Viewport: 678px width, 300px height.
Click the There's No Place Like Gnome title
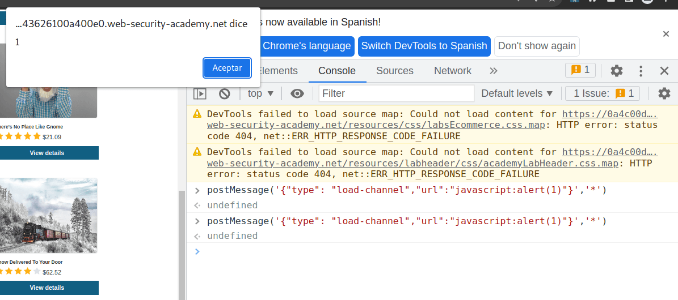pyautogui.click(x=31, y=127)
